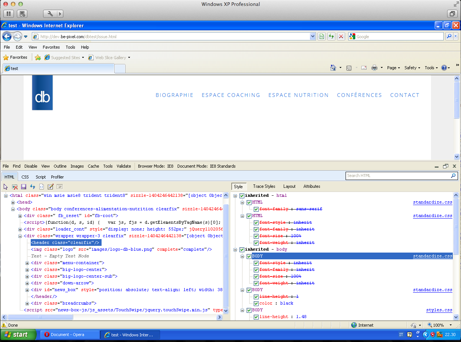Click the Clear browser cache icon in developer toolbar
Viewport: 461px width, 342px height.
[15, 186]
